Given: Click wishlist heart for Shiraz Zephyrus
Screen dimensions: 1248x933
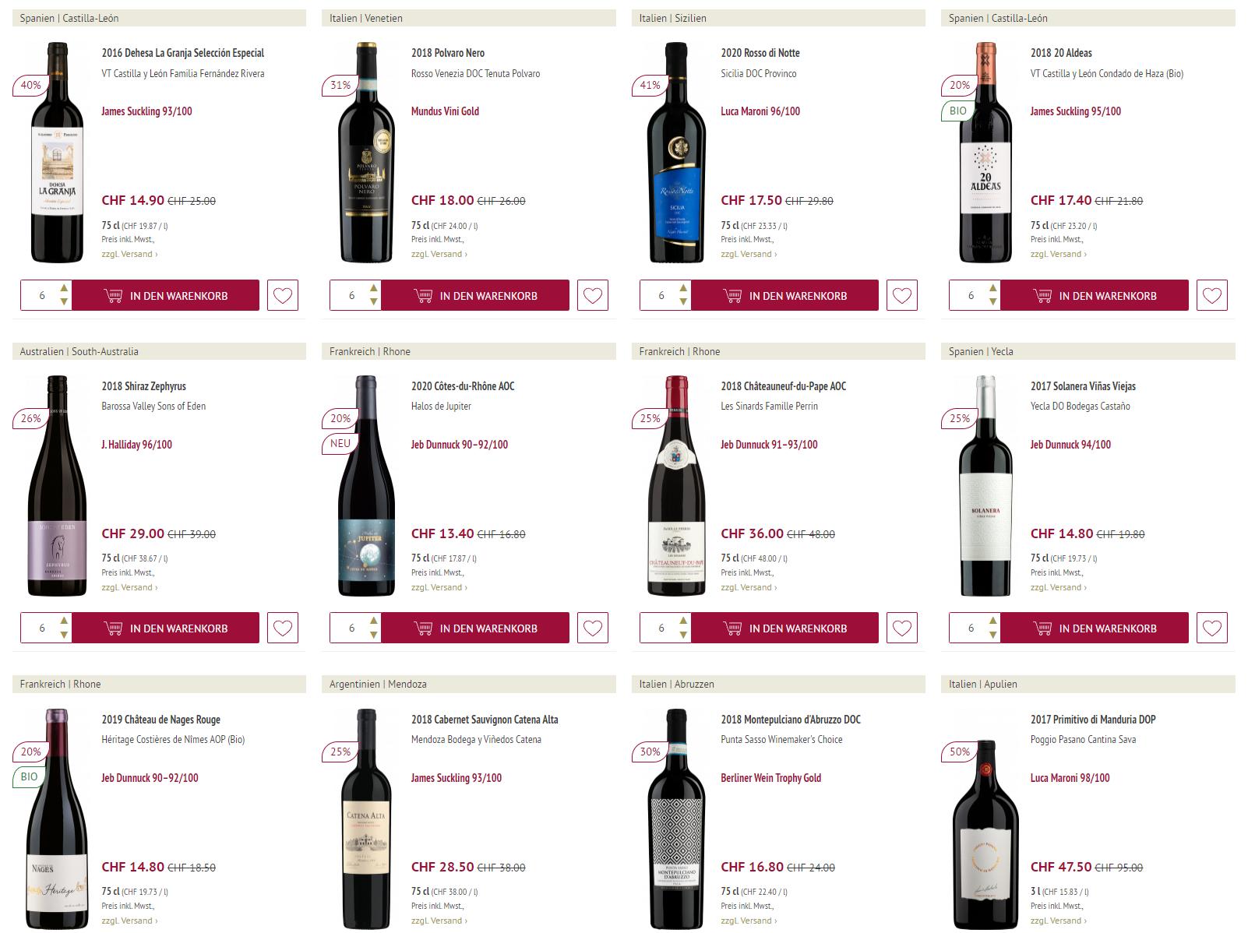Looking at the screenshot, I should pos(283,628).
